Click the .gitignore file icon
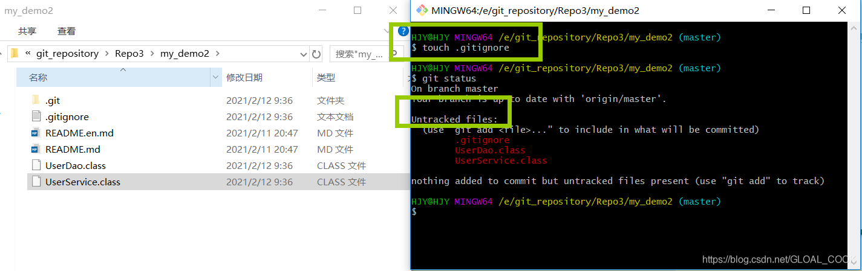Viewport: 862px width, 271px height. 36,116
